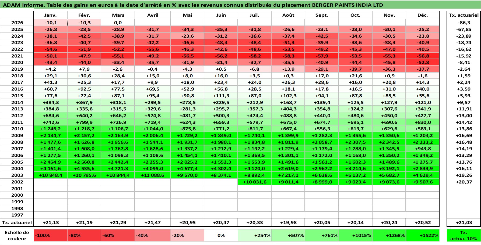Viewport: 481px width, 245px height.
Task: Click the Mai column header
Action: pyautogui.click(x=187, y=15)
